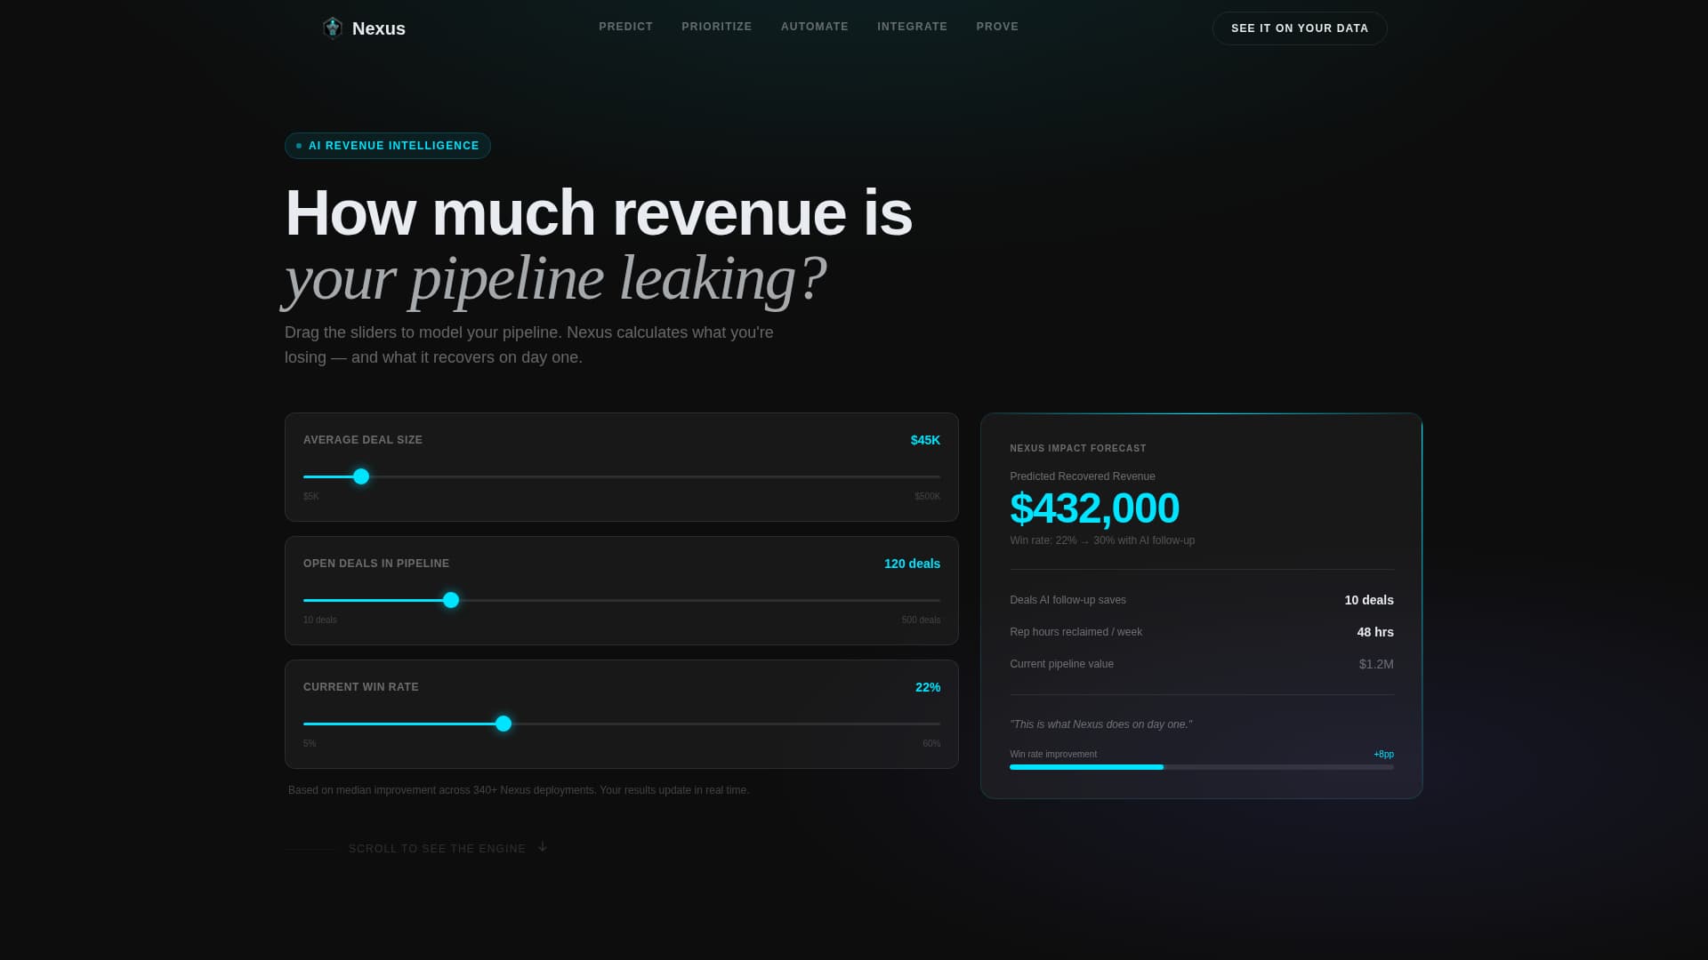Click the Win rate 22% to 30% note

1102,540
